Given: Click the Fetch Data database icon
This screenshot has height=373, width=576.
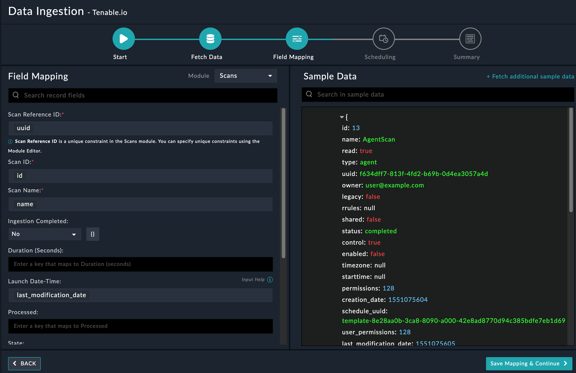Looking at the screenshot, I should [210, 39].
